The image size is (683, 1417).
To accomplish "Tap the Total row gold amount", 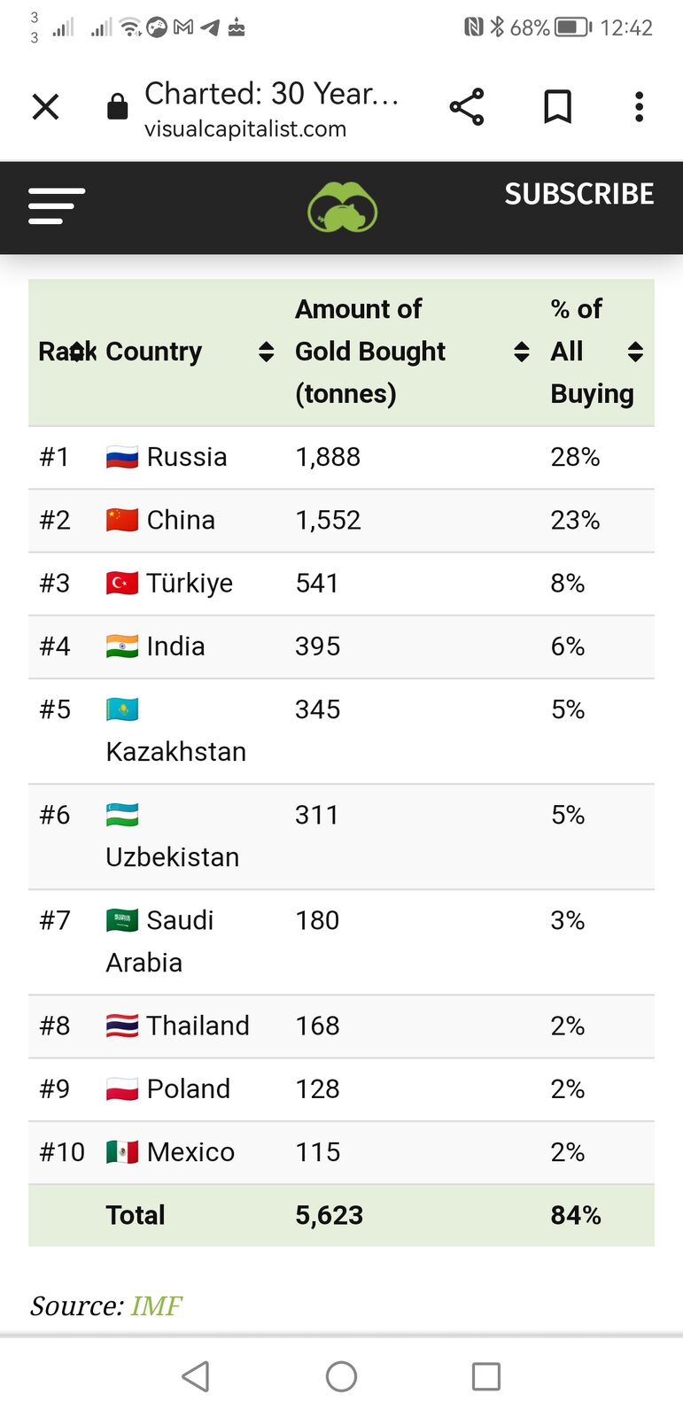I will click(329, 1215).
